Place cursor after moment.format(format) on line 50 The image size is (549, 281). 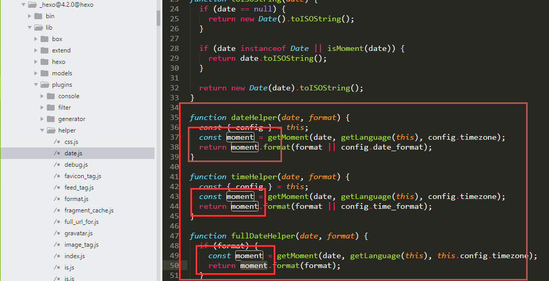[341, 265]
